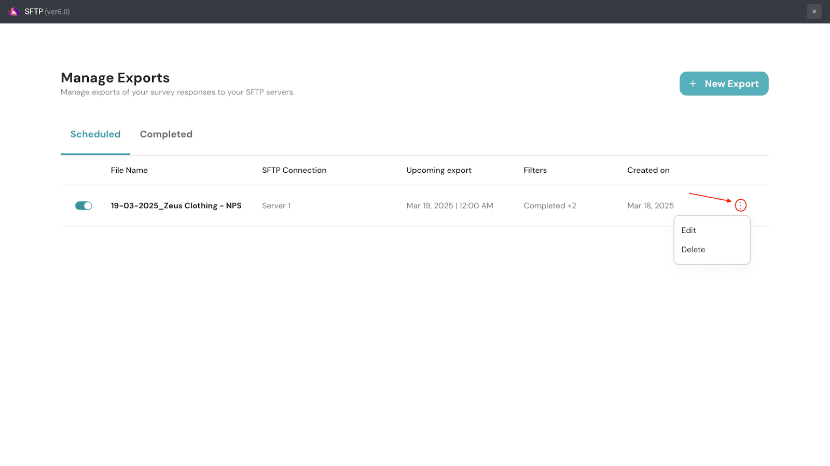Click the File Name column header
This screenshot has height=466, width=830.
click(x=129, y=170)
